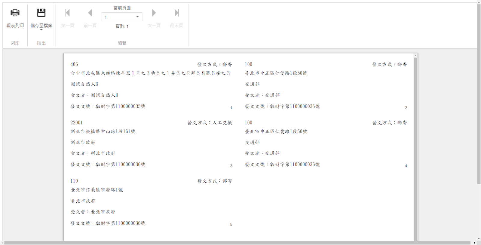The height and width of the screenshot is (245, 481).
Task: Go to the first page (第一頁)
Action: (x=67, y=13)
